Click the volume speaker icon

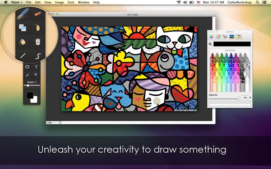185,2
